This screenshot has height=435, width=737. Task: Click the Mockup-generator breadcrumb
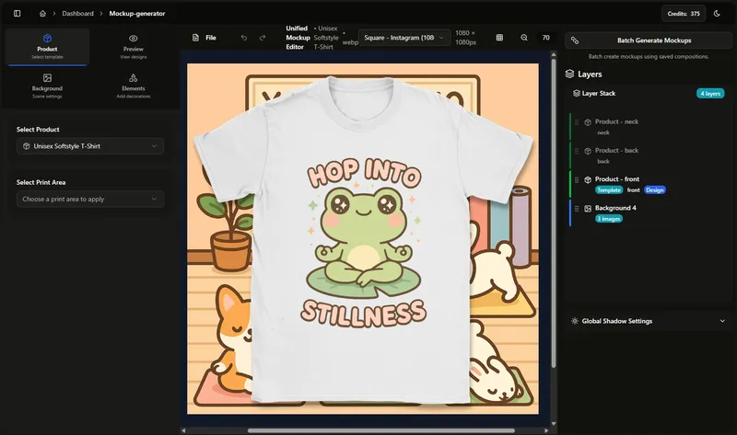pyautogui.click(x=137, y=14)
